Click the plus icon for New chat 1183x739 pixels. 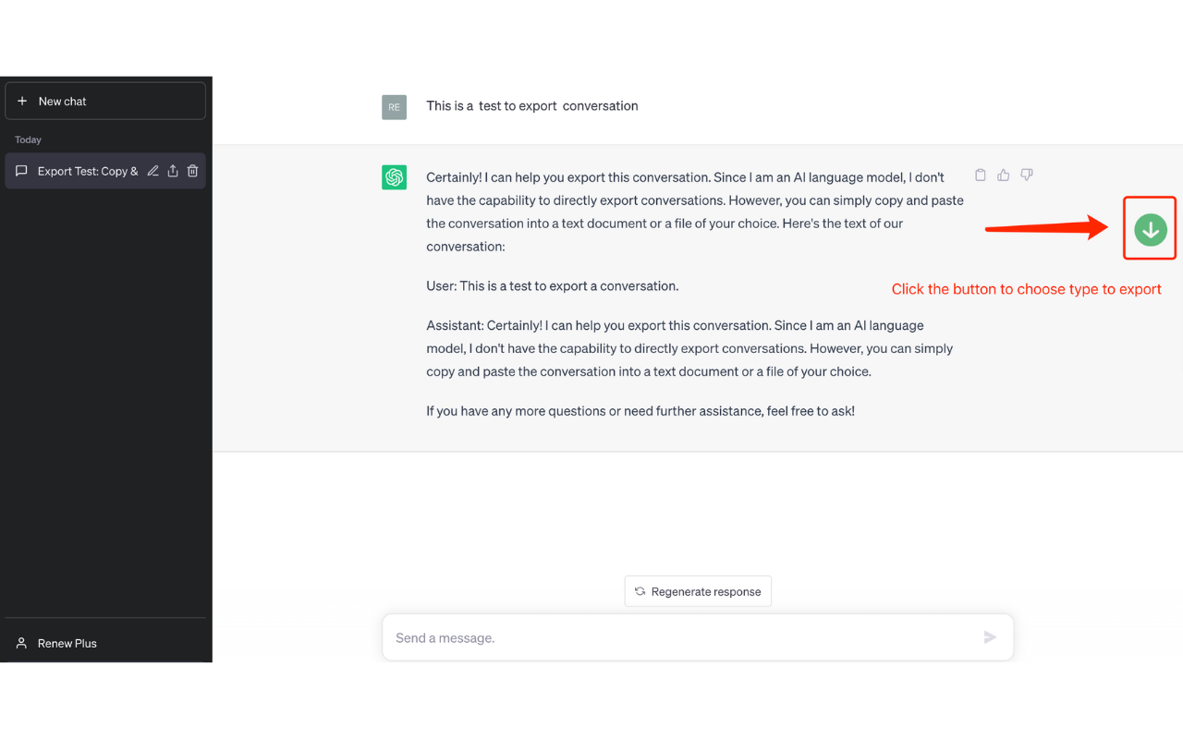(x=22, y=101)
